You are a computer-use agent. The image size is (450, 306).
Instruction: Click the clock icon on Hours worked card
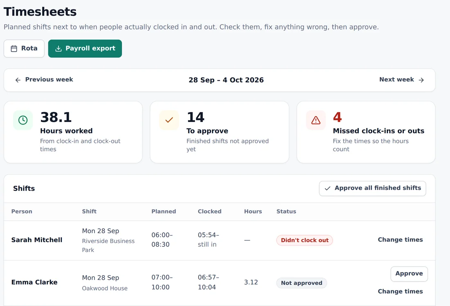coord(23,120)
